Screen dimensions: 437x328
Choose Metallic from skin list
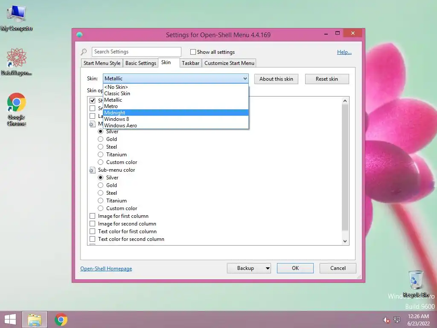[x=175, y=100]
